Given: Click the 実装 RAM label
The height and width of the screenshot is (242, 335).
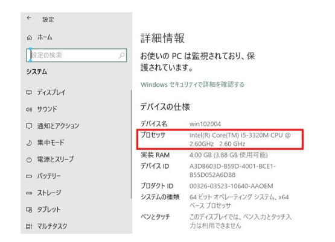Looking at the screenshot, I should [155, 155].
